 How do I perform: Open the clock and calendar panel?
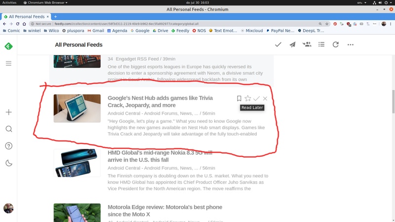pos(197,2)
